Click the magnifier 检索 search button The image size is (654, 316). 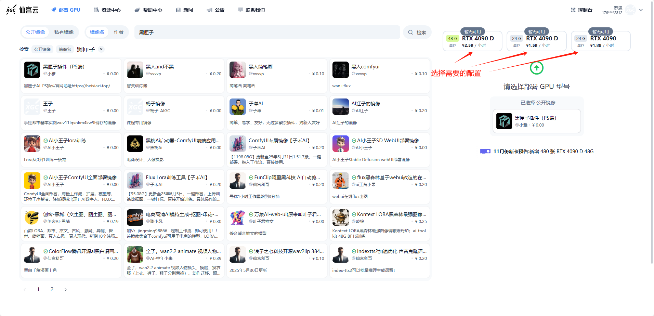point(417,32)
